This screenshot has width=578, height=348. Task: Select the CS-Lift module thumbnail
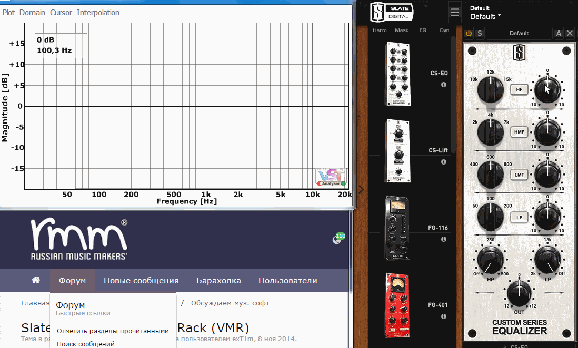point(398,151)
